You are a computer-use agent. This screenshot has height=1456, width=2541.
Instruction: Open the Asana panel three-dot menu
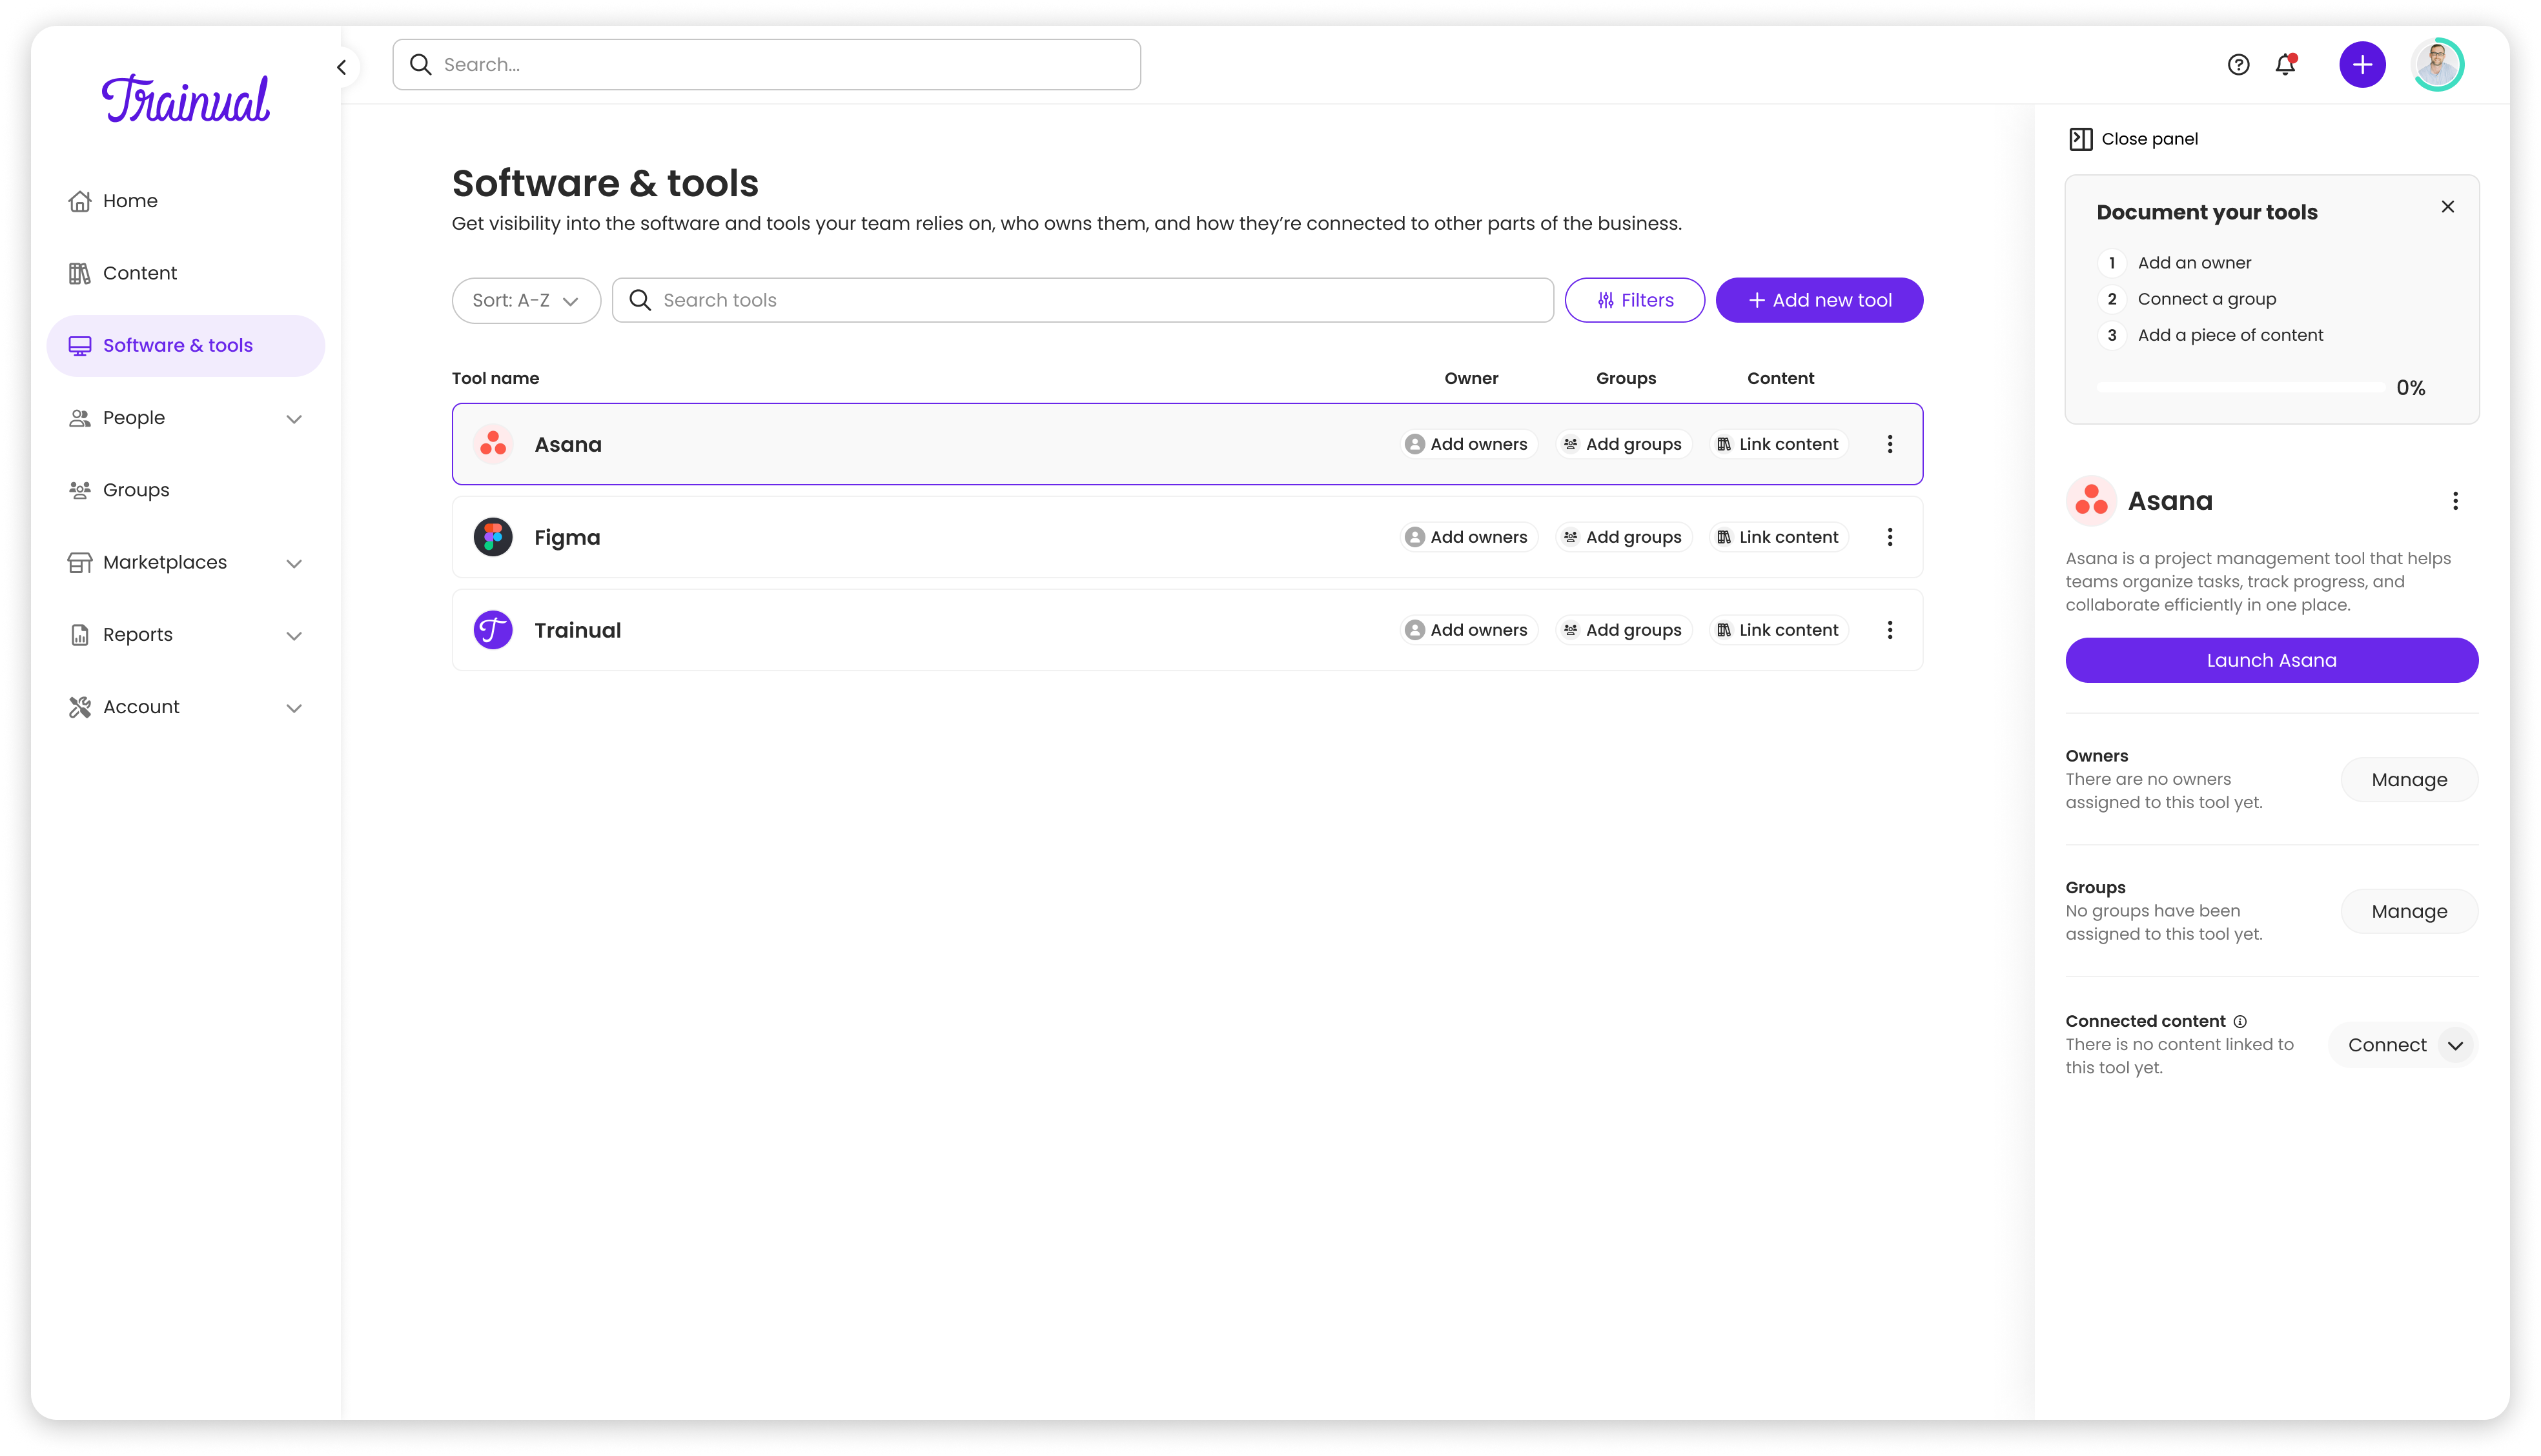tap(2454, 501)
